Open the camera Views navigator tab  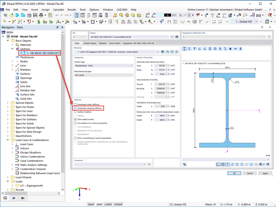pyautogui.click(x=23, y=198)
